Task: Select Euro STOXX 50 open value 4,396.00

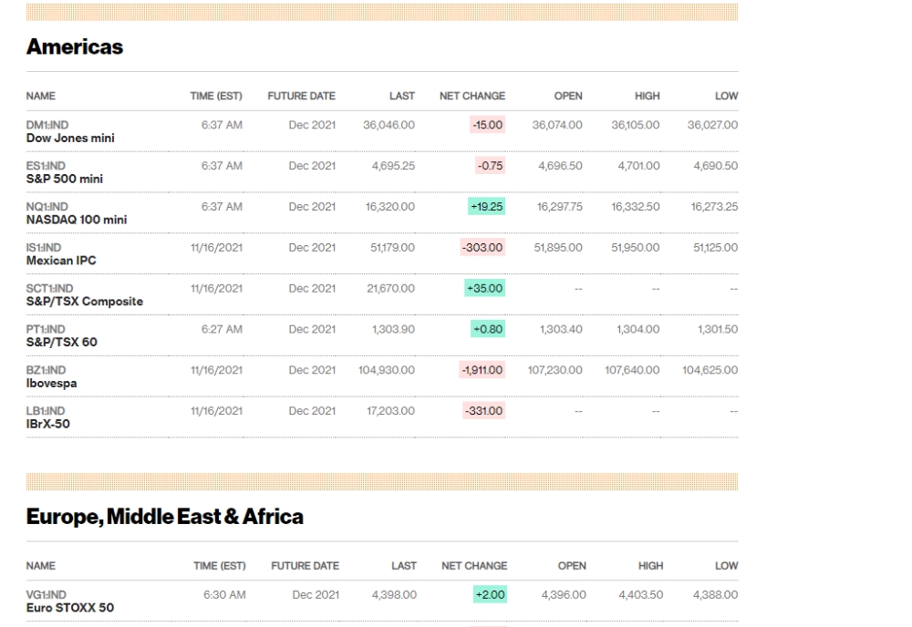Action: tap(564, 595)
